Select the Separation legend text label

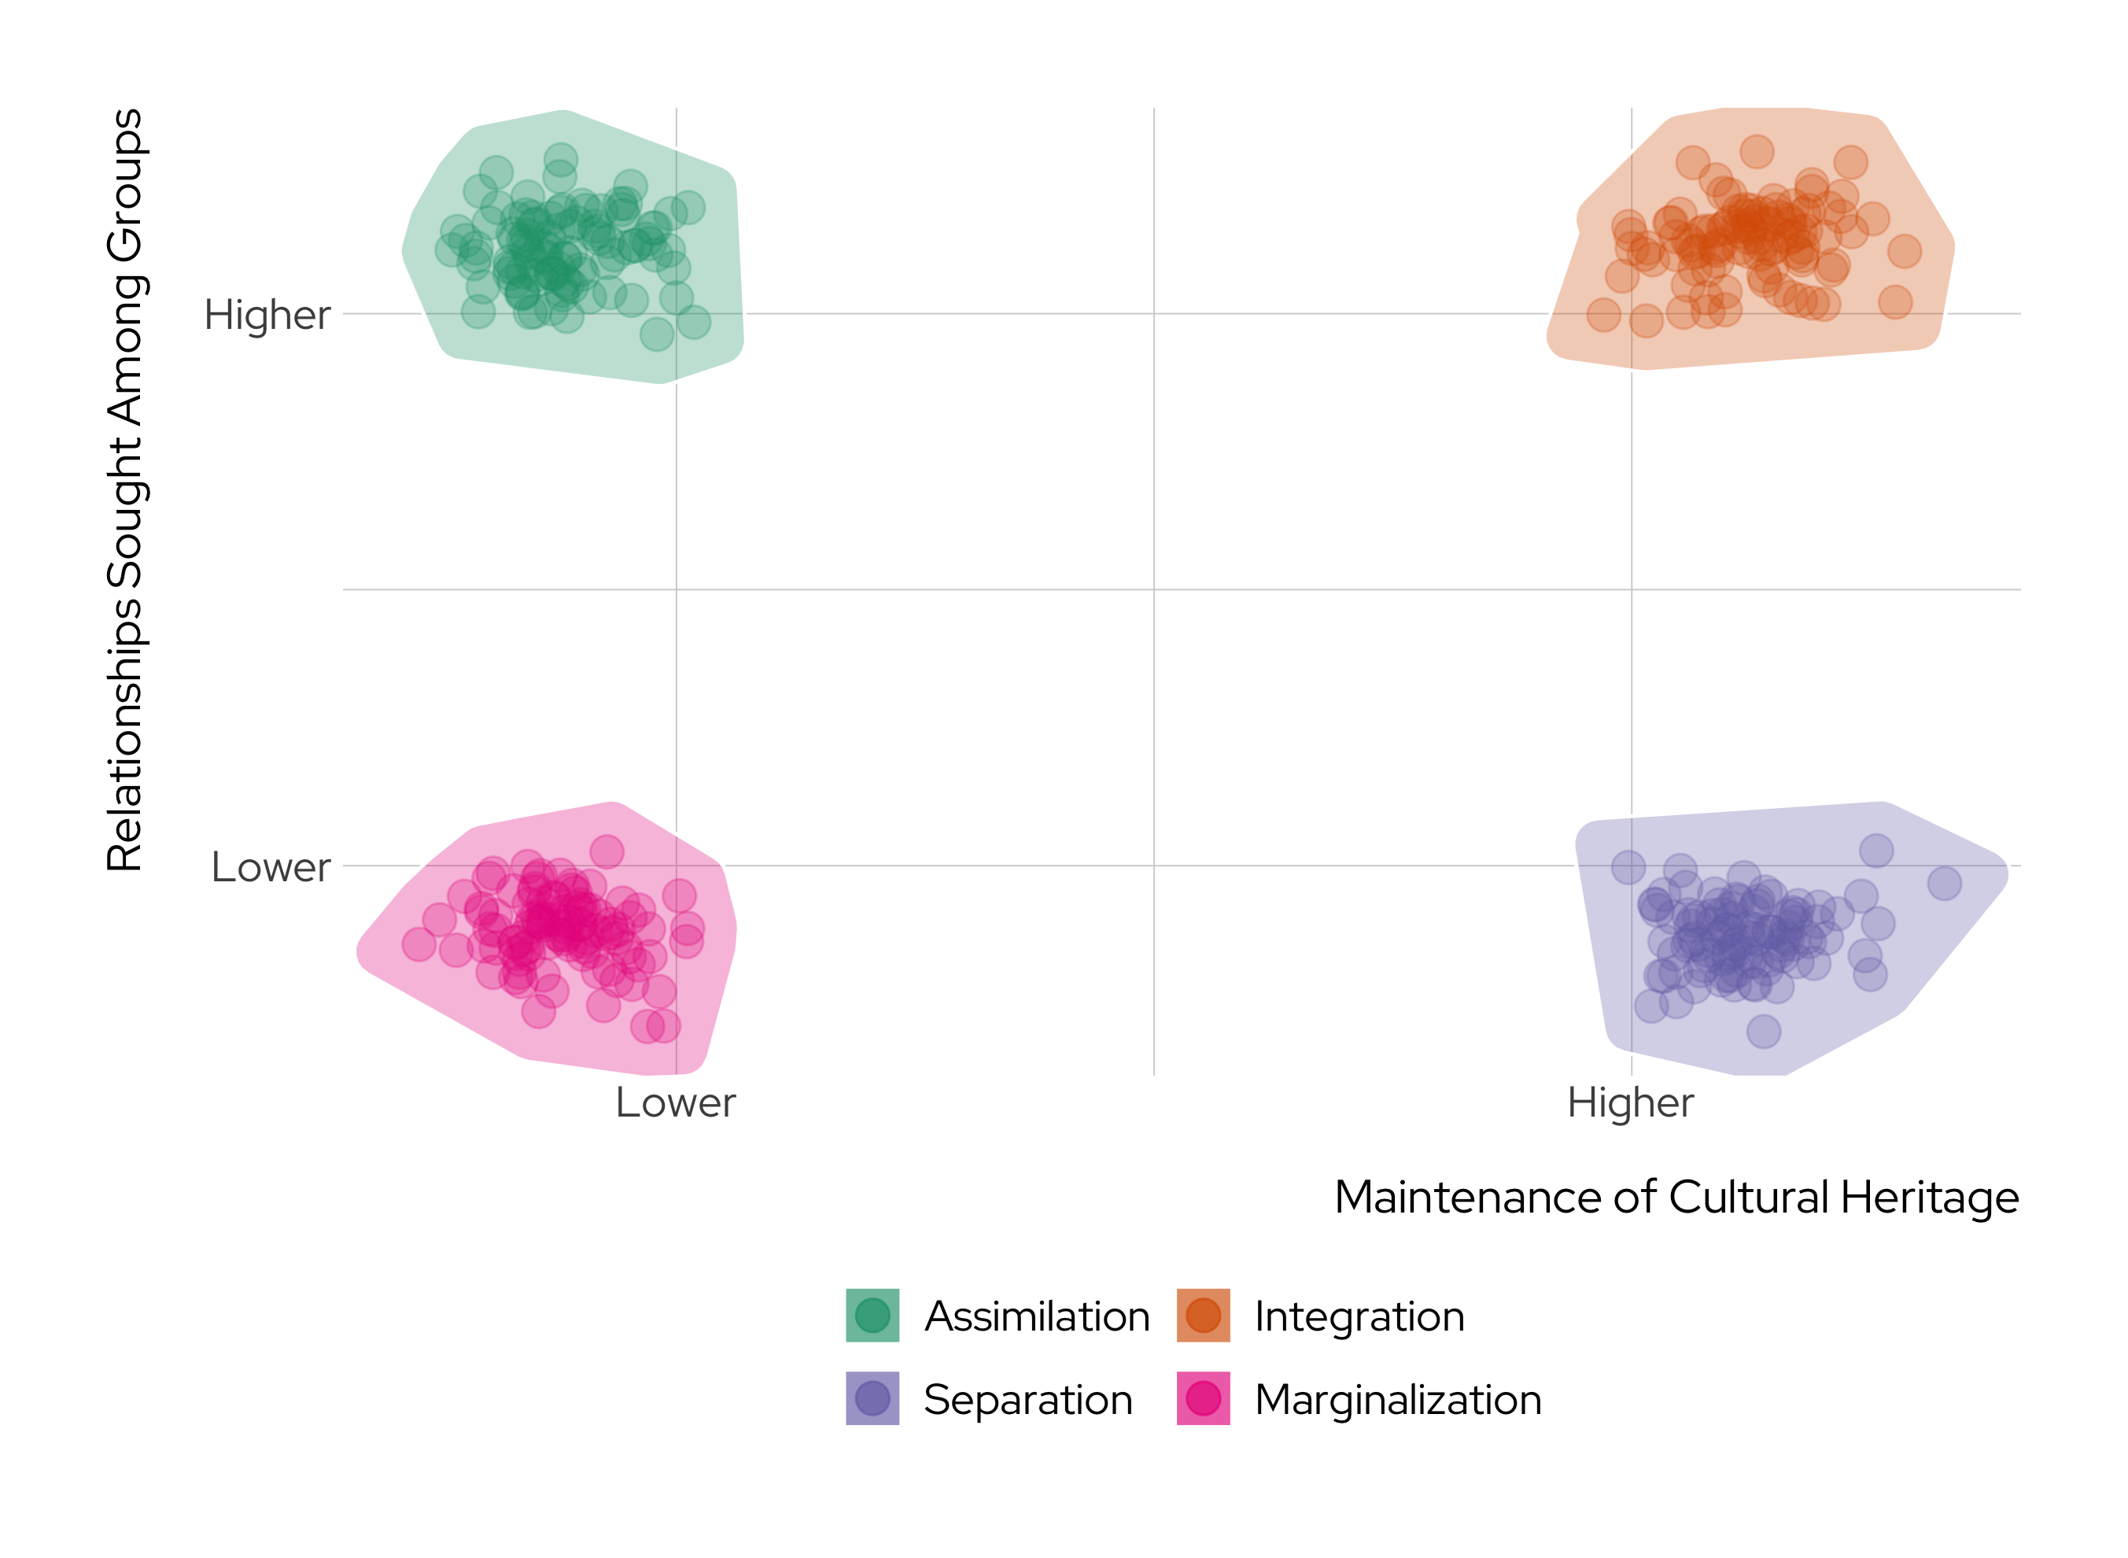pyautogui.click(x=1027, y=1400)
